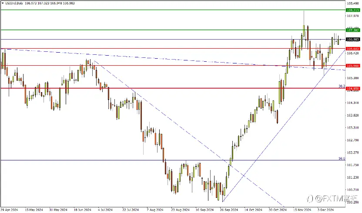
Task: Click the 101.230 price axis value
Action: coord(353,177)
